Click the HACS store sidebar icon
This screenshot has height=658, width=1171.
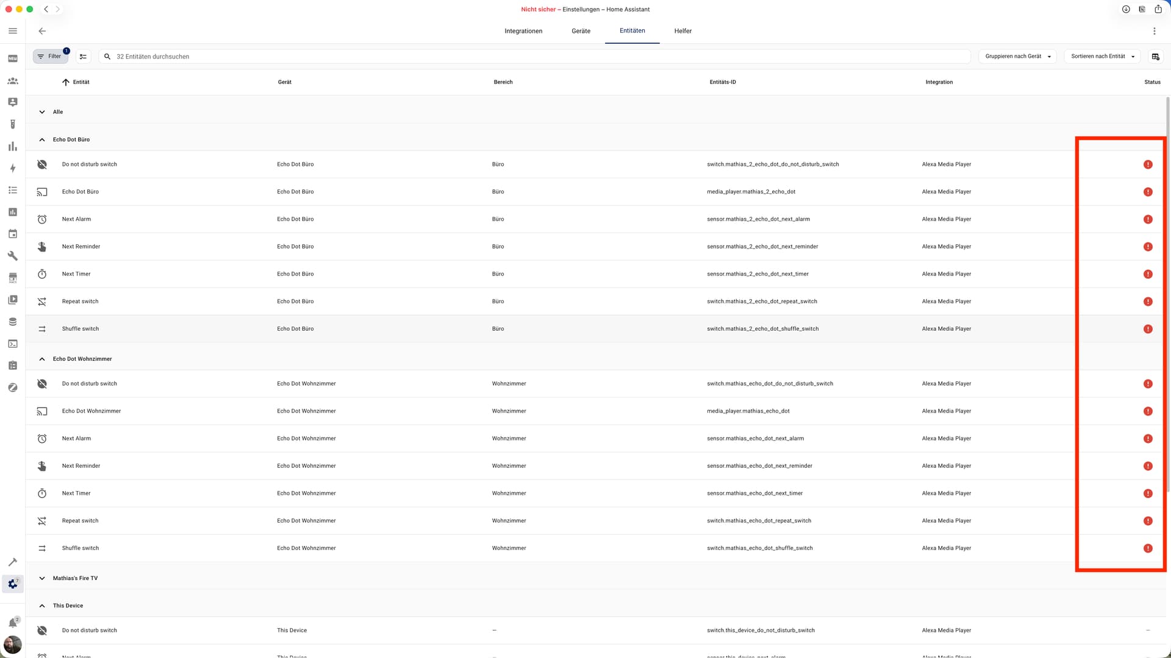(x=13, y=278)
